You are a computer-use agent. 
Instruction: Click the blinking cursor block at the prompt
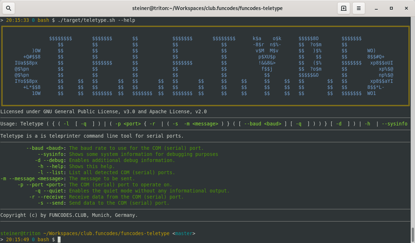point(59,239)
